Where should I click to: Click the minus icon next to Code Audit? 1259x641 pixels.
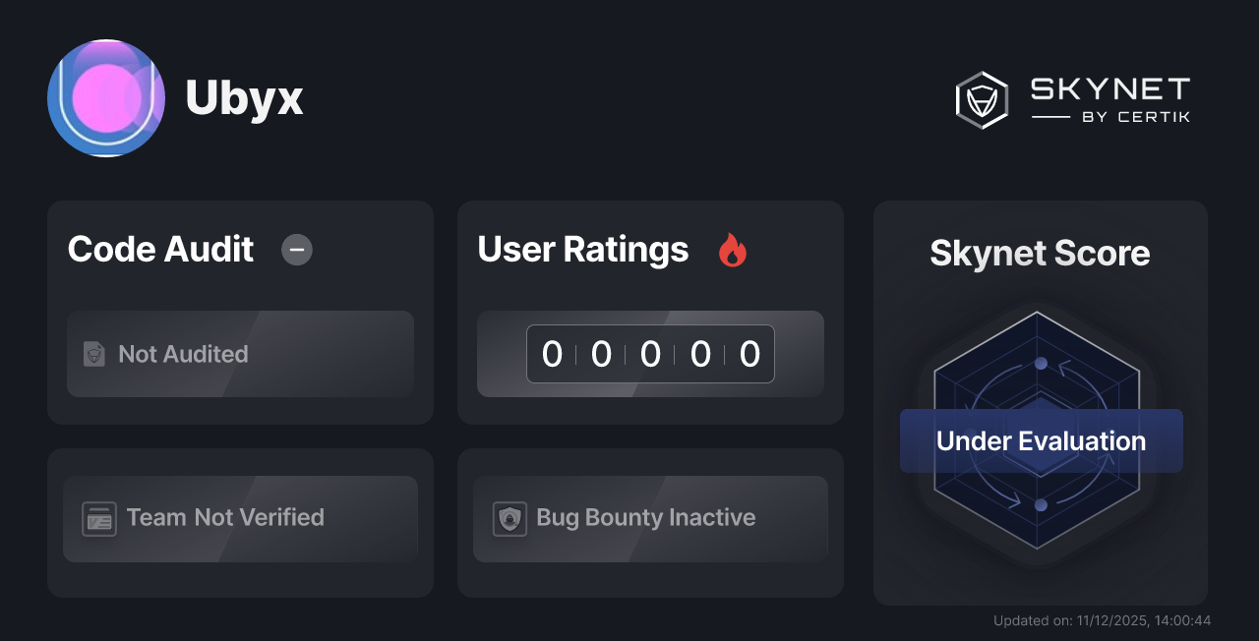pos(296,250)
